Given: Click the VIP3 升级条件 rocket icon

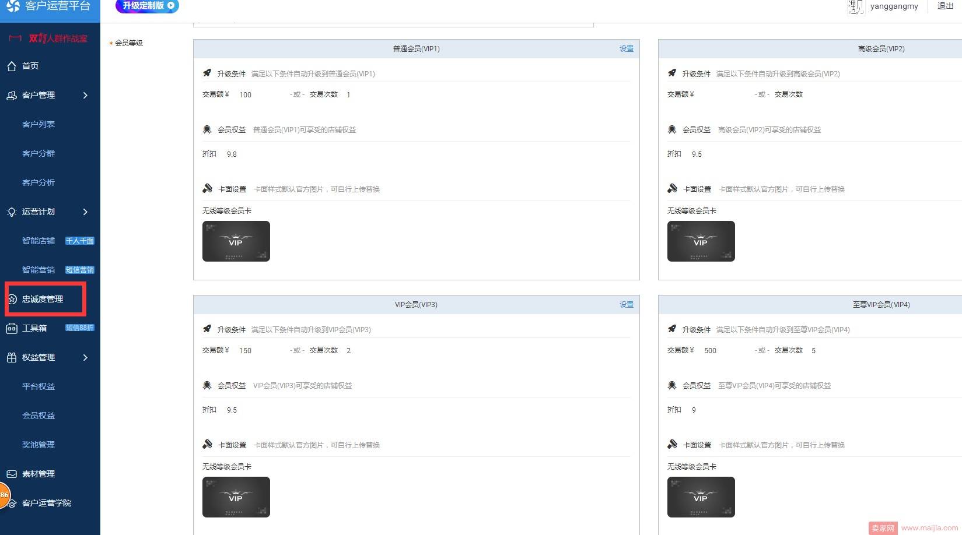Looking at the screenshot, I should tap(207, 329).
